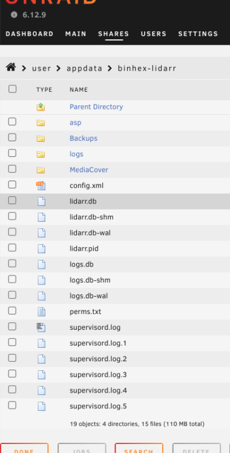230x453 pixels.
Task: Click the supervisord.log.1 file icon
Action: point(41,343)
